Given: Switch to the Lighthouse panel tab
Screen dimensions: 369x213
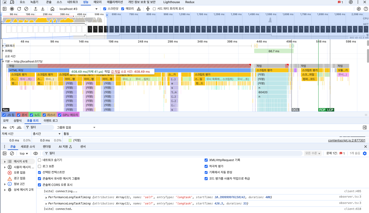Looking at the screenshot, I should coord(172,2).
